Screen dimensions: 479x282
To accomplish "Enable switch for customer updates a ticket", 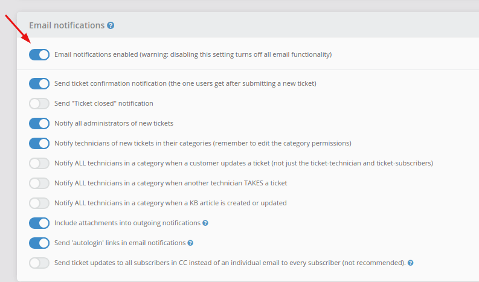I will [x=39, y=163].
